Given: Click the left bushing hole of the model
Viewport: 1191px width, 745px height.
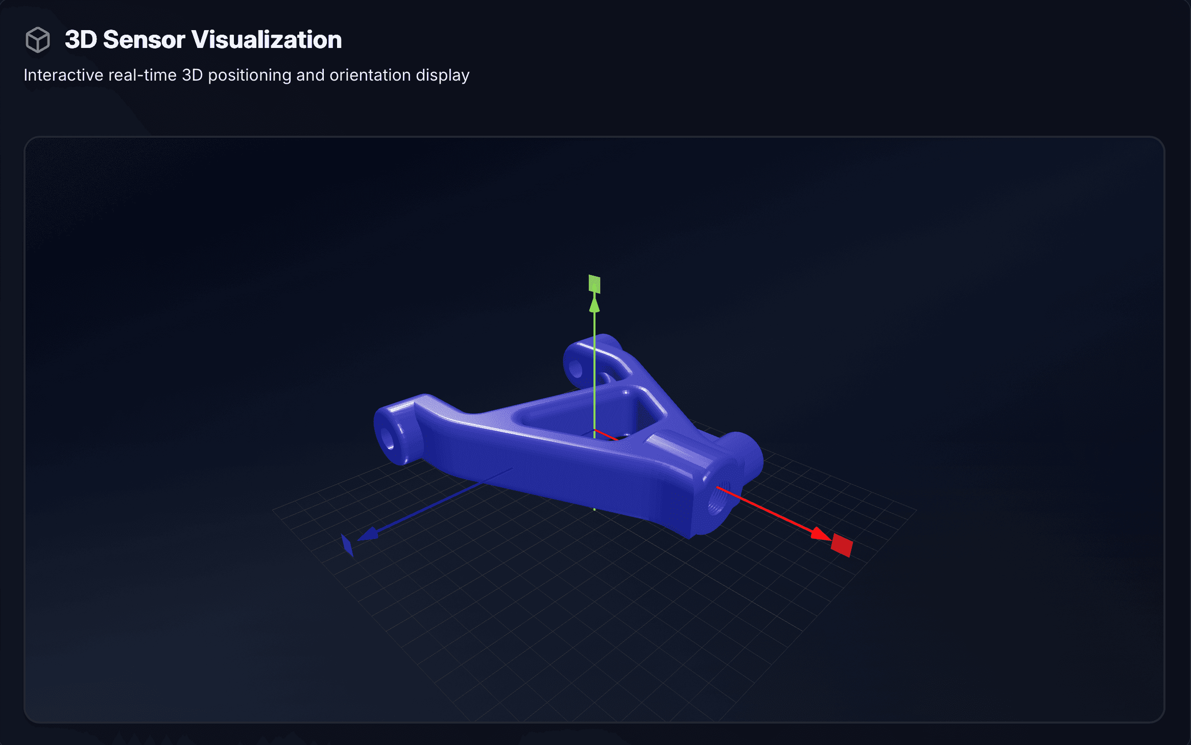Looking at the screenshot, I should coord(387,439).
